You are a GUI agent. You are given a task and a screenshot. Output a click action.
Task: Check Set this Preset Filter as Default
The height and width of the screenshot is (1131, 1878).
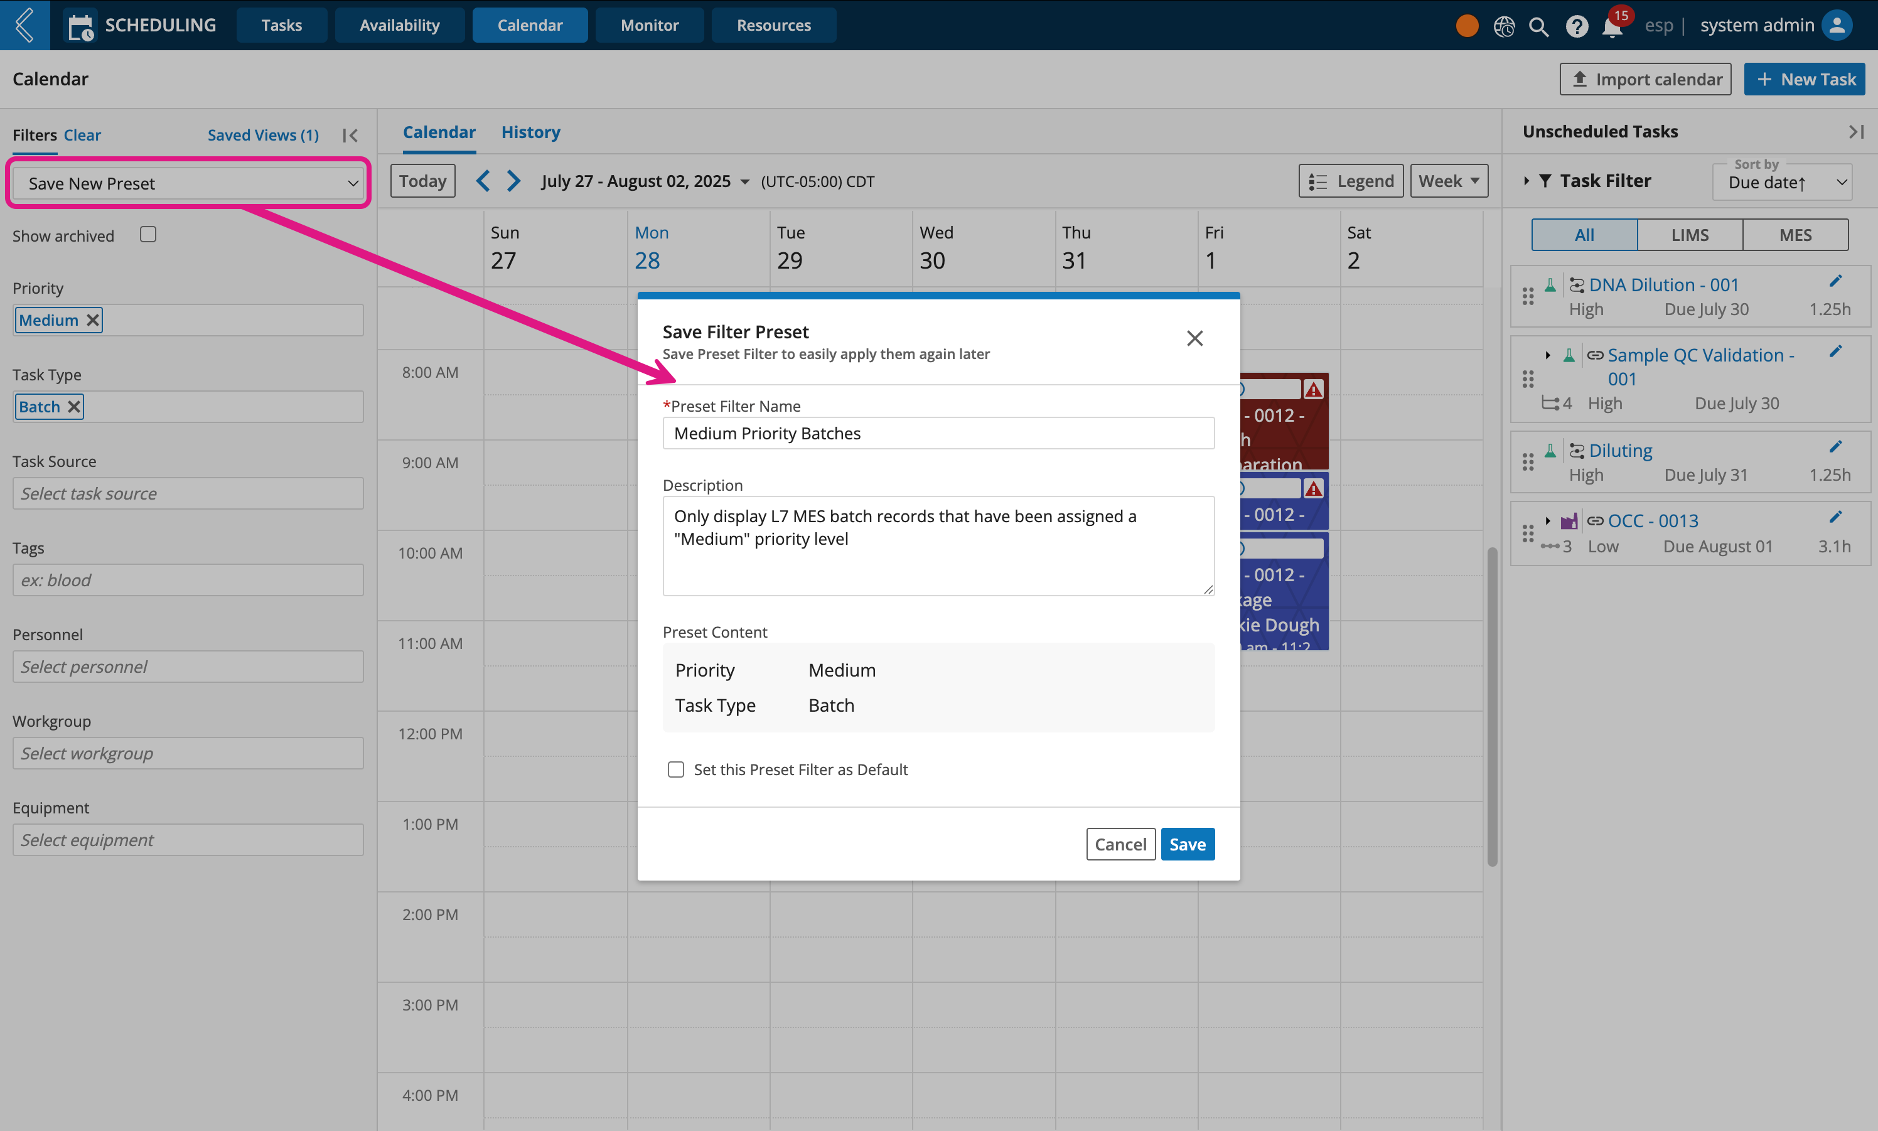pyautogui.click(x=675, y=769)
